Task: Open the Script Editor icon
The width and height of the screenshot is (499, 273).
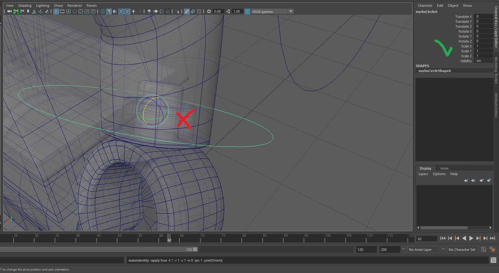Action: 493,260
